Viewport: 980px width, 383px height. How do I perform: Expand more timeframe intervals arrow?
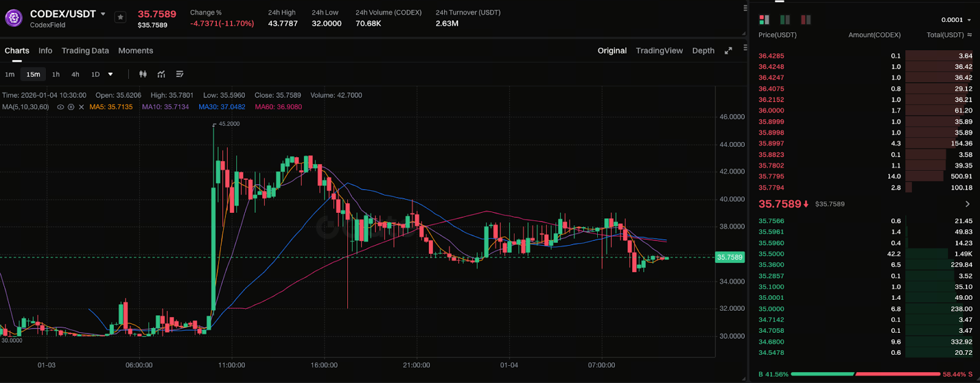click(110, 74)
